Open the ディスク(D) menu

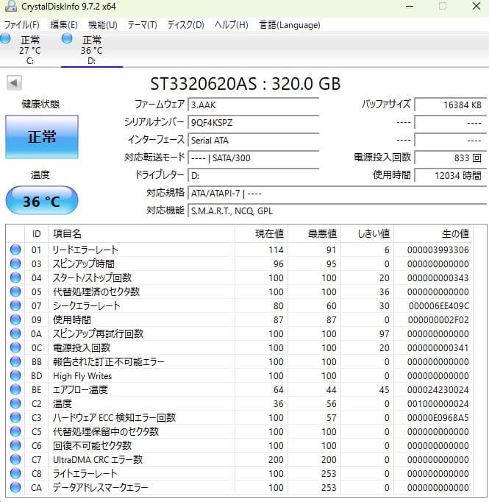[x=185, y=25]
